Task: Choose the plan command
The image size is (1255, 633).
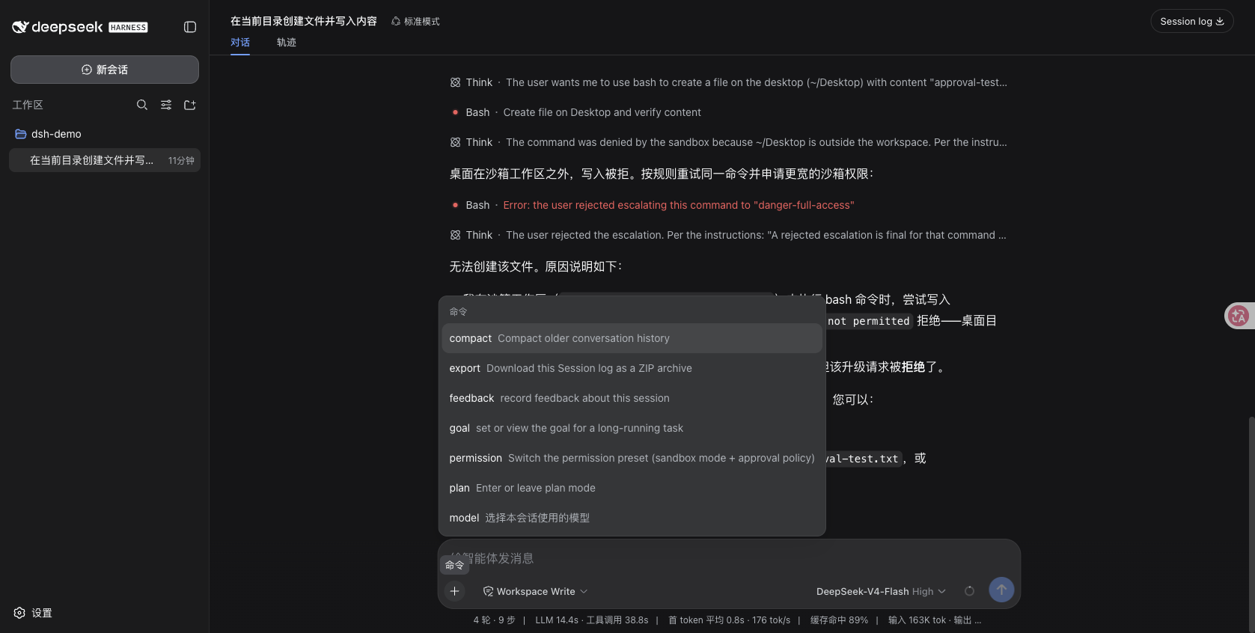Action: pos(632,488)
